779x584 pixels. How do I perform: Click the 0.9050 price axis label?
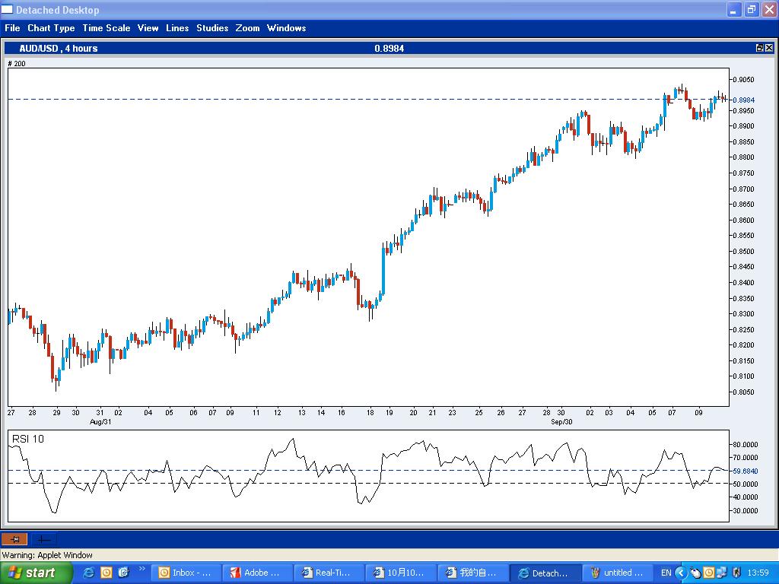tap(744, 79)
